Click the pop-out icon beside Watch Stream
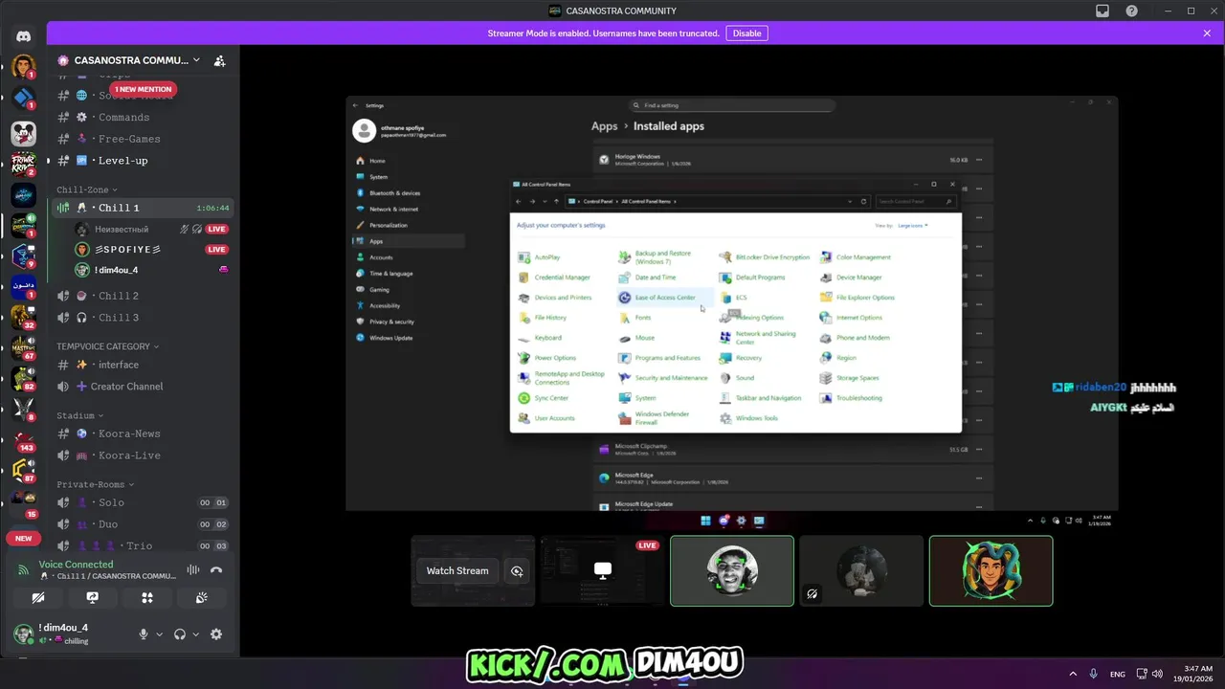The image size is (1225, 689). (x=517, y=570)
